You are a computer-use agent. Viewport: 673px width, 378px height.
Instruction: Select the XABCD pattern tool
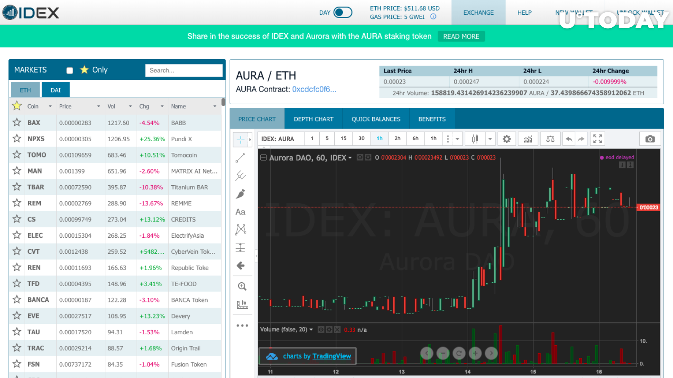[x=241, y=229]
